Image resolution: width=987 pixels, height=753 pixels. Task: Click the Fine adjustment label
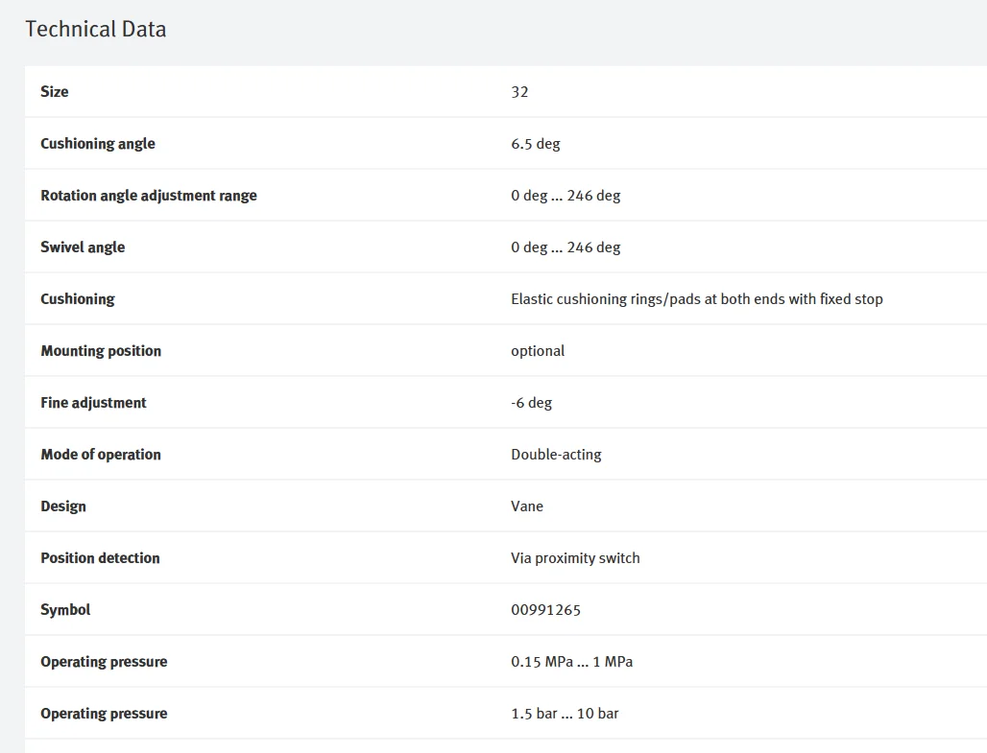point(93,403)
